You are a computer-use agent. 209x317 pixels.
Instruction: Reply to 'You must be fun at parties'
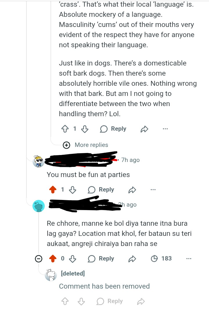[x=101, y=190]
